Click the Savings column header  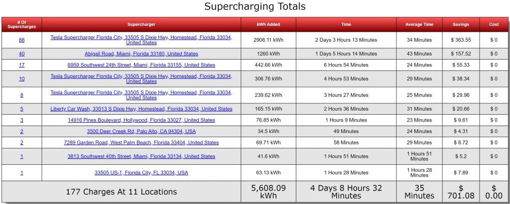[461, 25]
